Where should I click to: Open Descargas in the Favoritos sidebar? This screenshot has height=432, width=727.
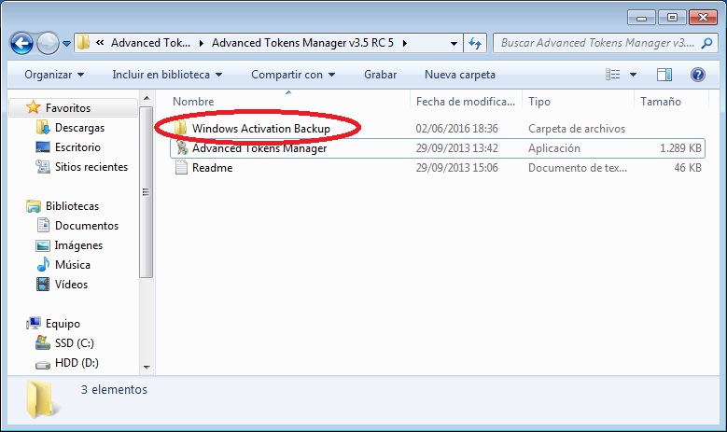tap(79, 128)
